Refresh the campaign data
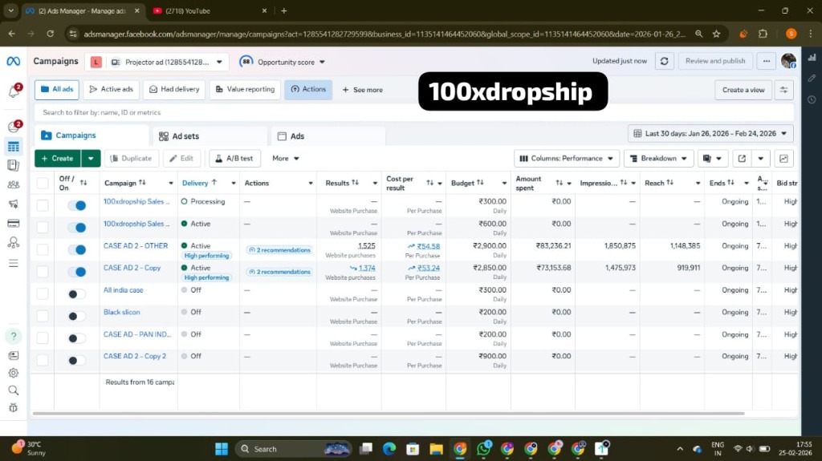 pyautogui.click(x=664, y=61)
